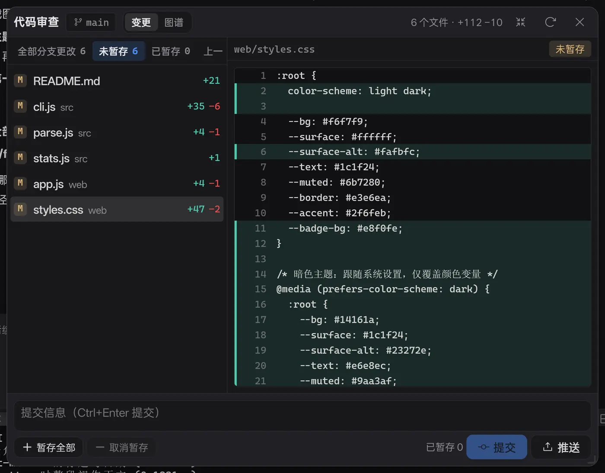Click diff line 7 --text: #1c1f24

click(413, 167)
